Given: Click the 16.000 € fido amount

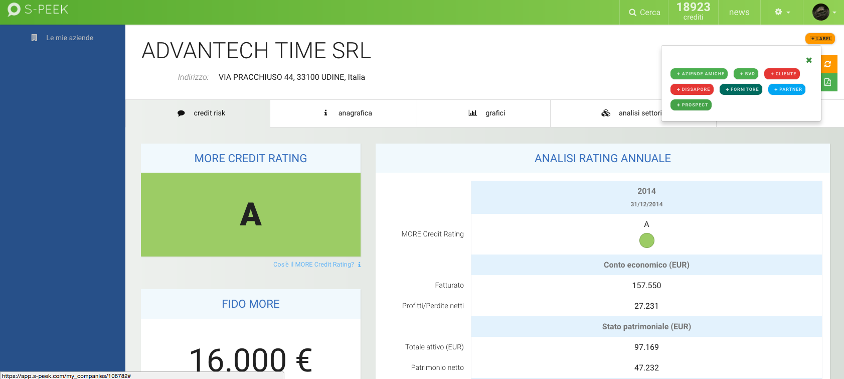Looking at the screenshot, I should 251,361.
